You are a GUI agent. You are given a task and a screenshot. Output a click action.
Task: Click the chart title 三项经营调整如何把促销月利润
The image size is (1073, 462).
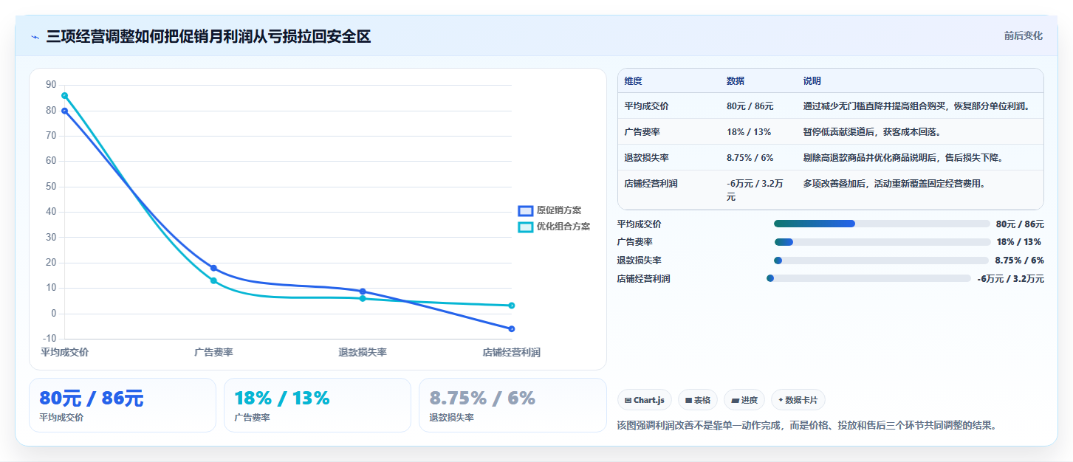tap(208, 37)
